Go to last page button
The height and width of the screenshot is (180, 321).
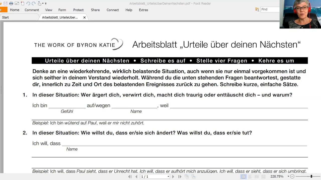[x=180, y=176]
